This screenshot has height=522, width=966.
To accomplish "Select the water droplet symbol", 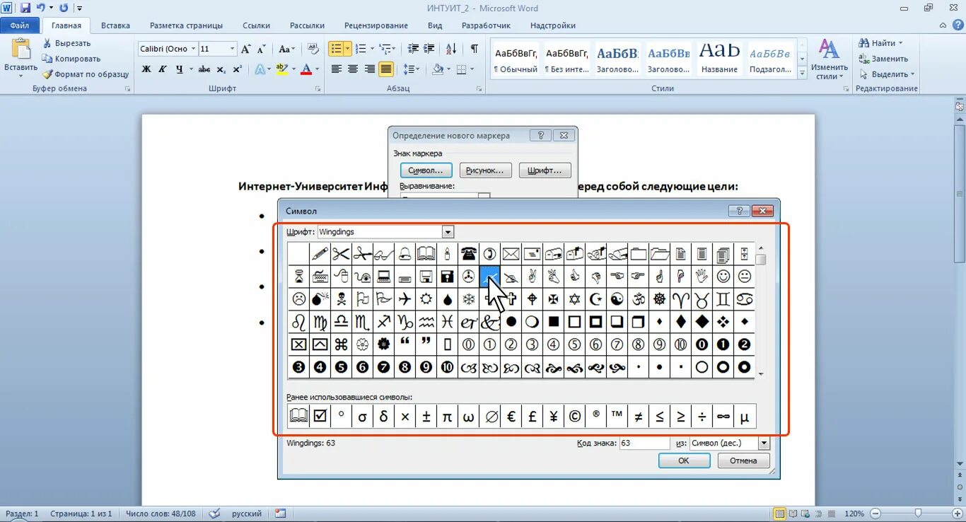I will pos(447,298).
